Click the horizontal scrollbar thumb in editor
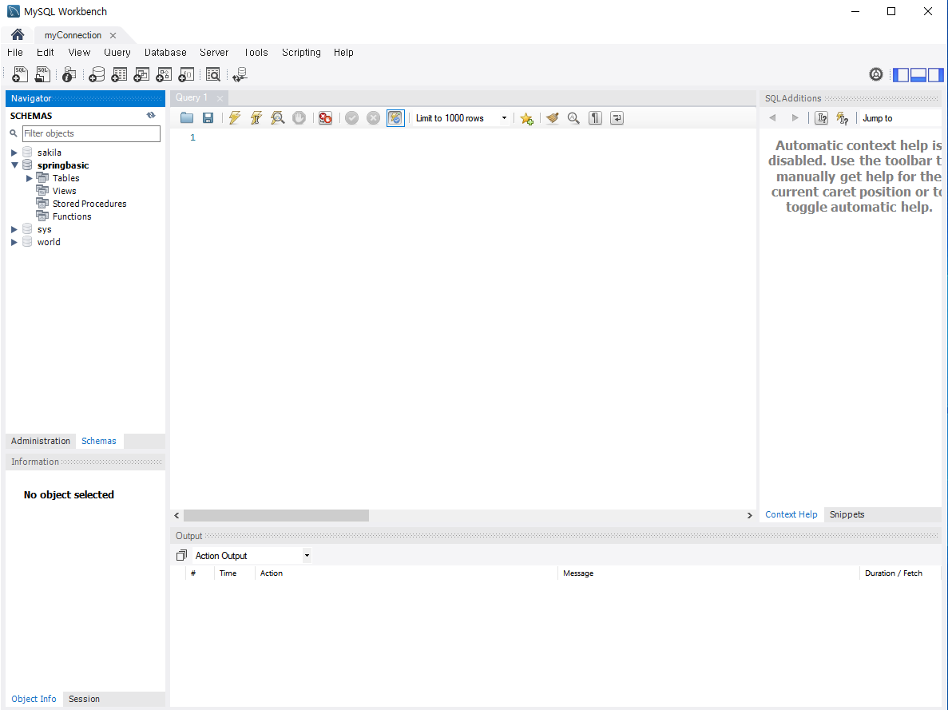This screenshot has width=948, height=710. point(276,515)
